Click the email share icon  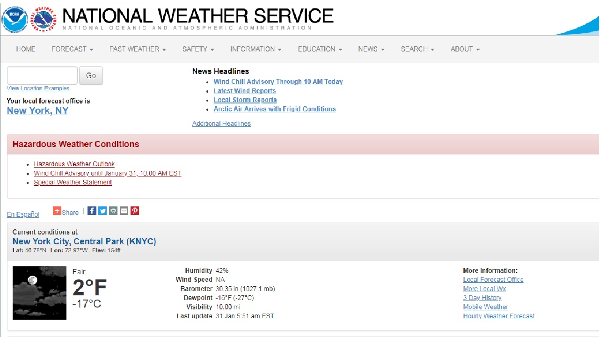(124, 211)
